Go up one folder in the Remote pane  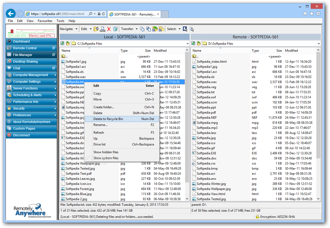point(198,43)
